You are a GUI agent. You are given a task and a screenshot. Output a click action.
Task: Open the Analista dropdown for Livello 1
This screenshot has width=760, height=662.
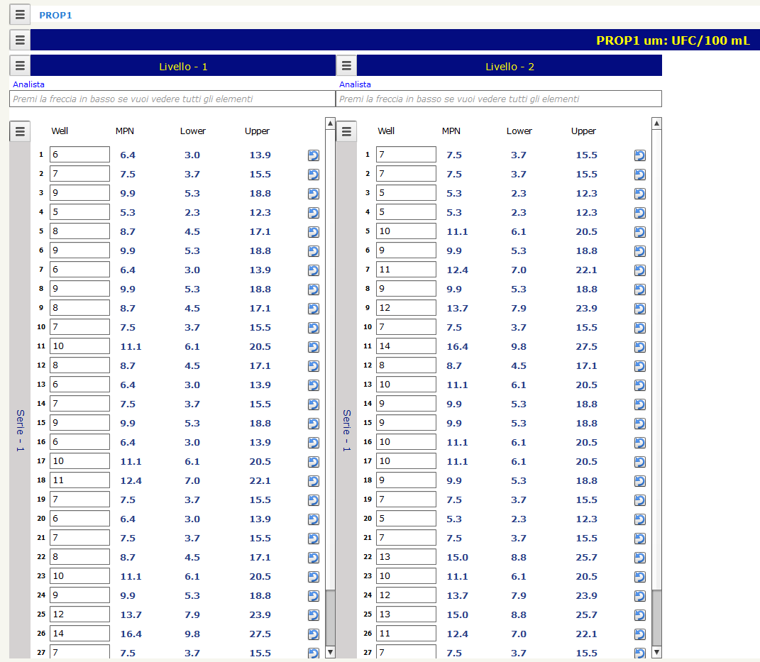172,99
